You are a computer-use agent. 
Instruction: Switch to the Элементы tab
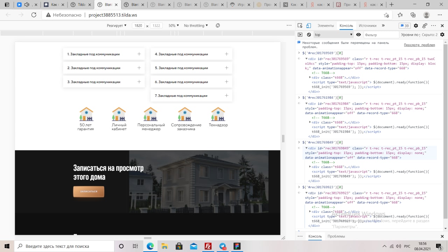point(325,26)
